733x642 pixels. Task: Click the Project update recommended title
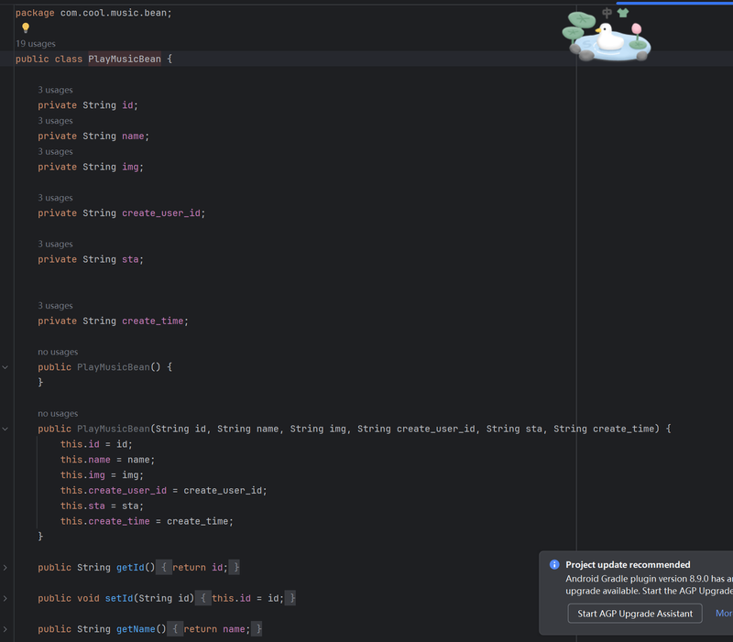pyautogui.click(x=628, y=565)
